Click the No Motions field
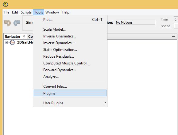Viewport: 178px width, 135px height. click(x=135, y=22)
